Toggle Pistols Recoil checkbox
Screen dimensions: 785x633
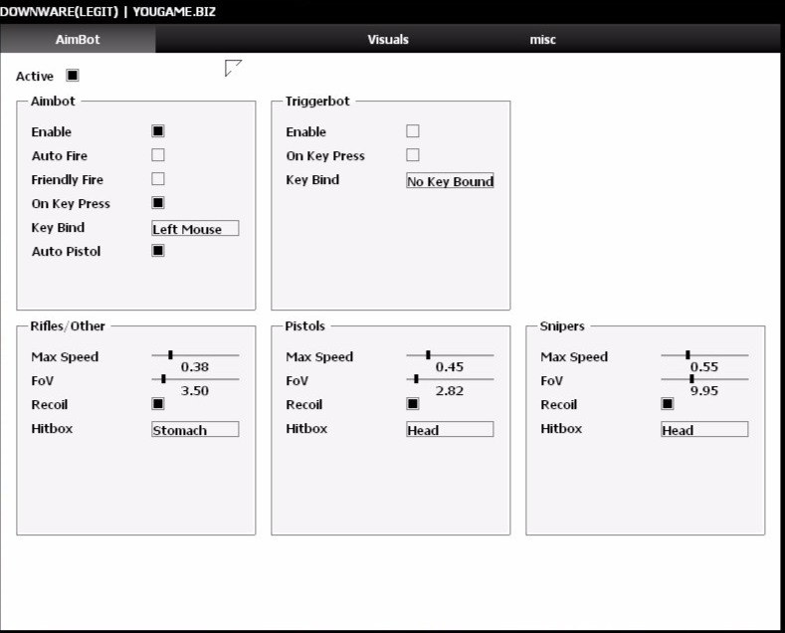coord(413,404)
